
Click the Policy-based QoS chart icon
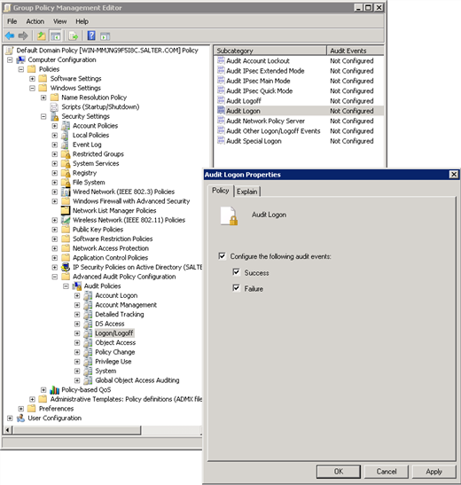pos(54,390)
